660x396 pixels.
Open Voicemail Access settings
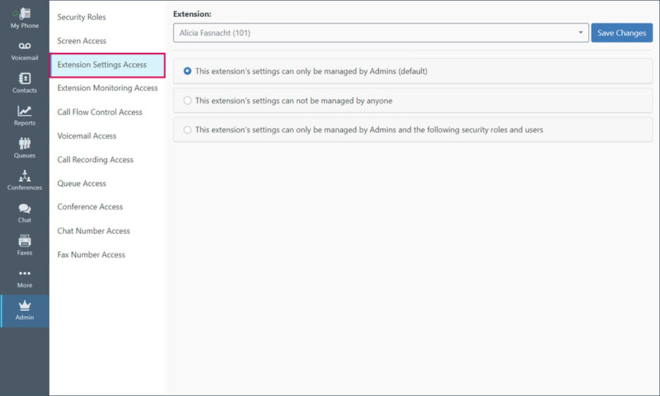point(87,136)
